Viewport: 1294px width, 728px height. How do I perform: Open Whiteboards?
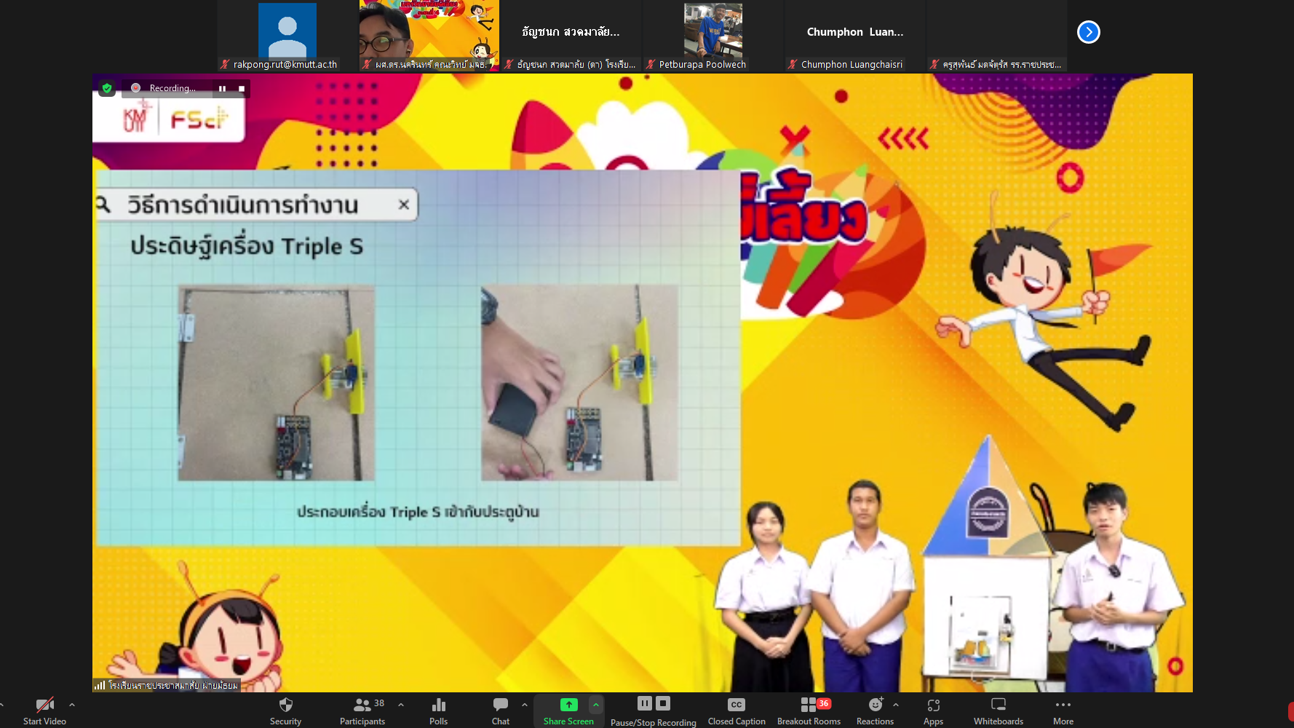click(999, 710)
